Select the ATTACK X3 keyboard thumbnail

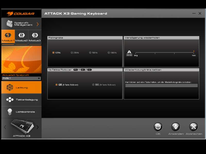click(22, 126)
